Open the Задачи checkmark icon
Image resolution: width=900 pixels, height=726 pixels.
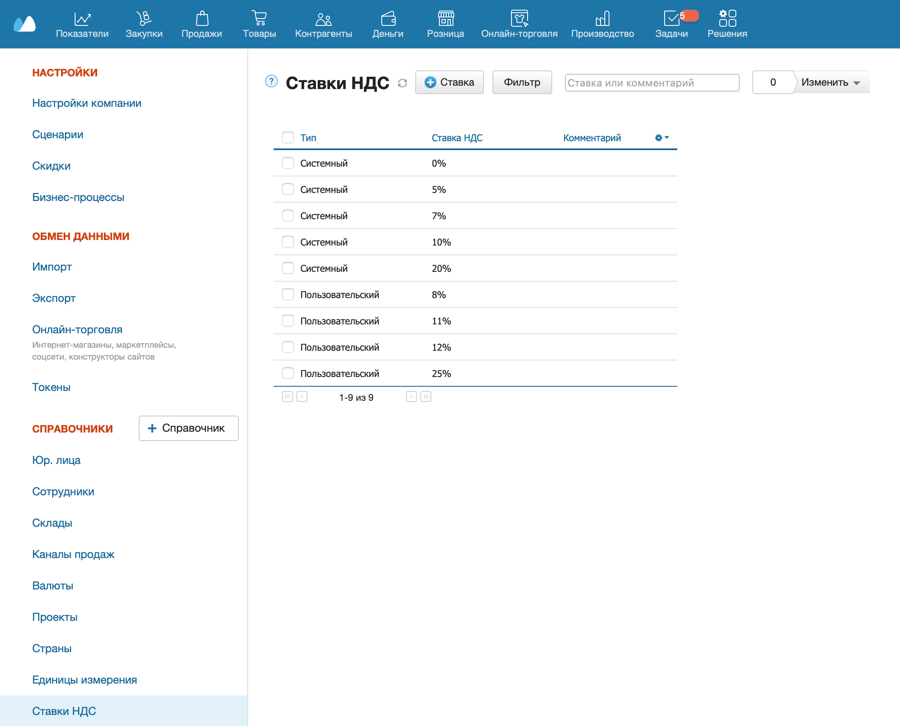(671, 19)
